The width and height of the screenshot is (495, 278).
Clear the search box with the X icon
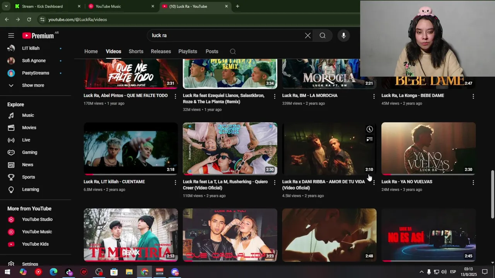pos(307,36)
